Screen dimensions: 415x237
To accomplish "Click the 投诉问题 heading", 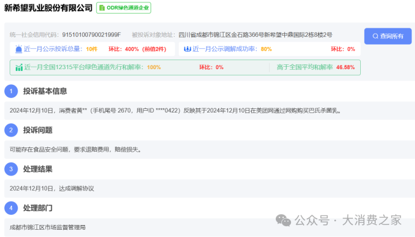I will click(x=38, y=130).
